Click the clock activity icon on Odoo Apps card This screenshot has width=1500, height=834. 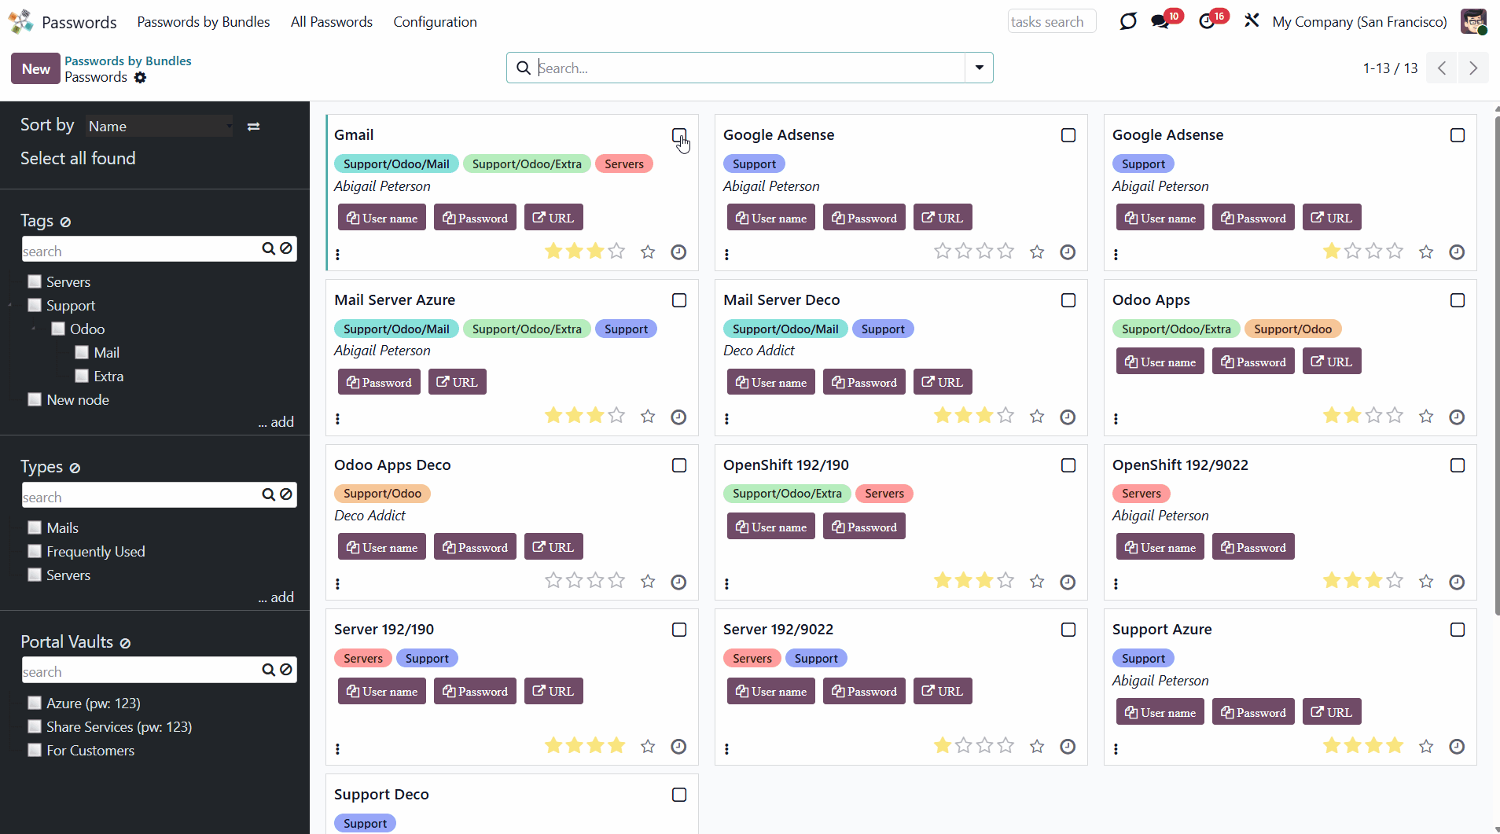pyautogui.click(x=1456, y=417)
